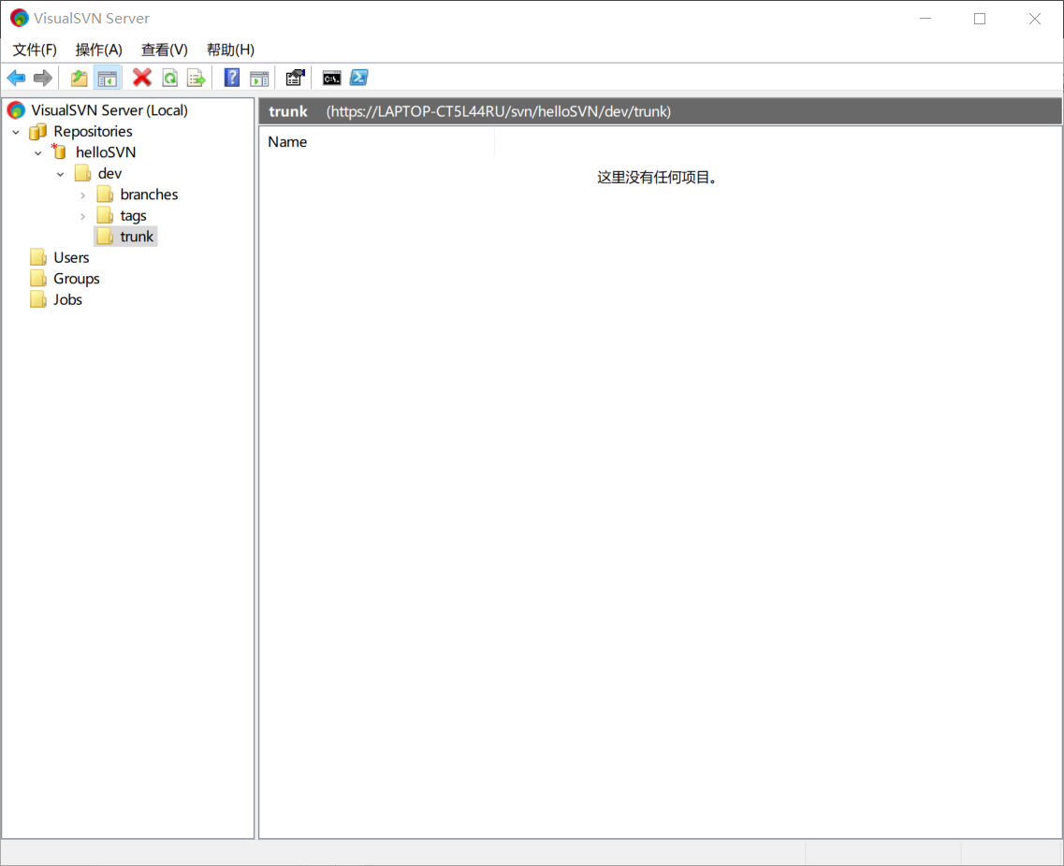Image resolution: width=1064 pixels, height=866 pixels.
Task: Expand the tags folder node
Action: coord(82,216)
